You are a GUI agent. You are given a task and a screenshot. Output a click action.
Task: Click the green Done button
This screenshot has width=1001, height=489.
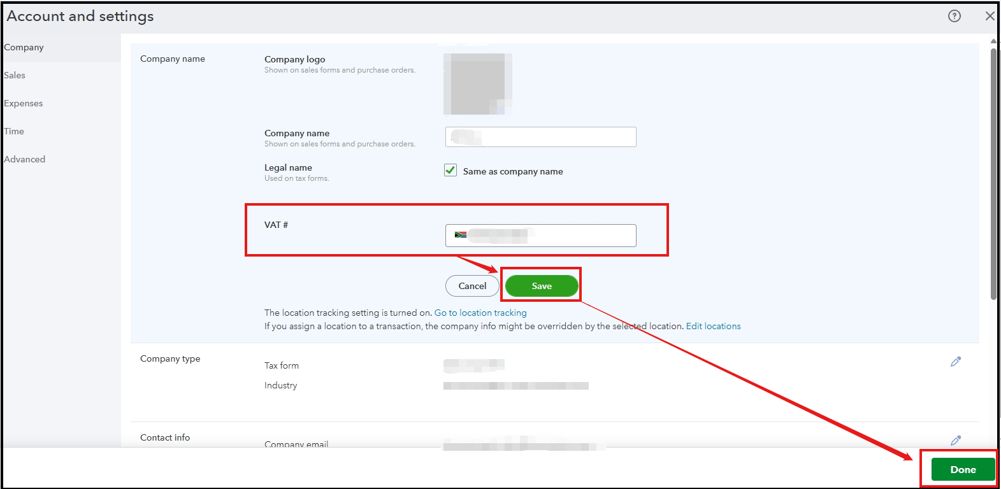coord(963,469)
